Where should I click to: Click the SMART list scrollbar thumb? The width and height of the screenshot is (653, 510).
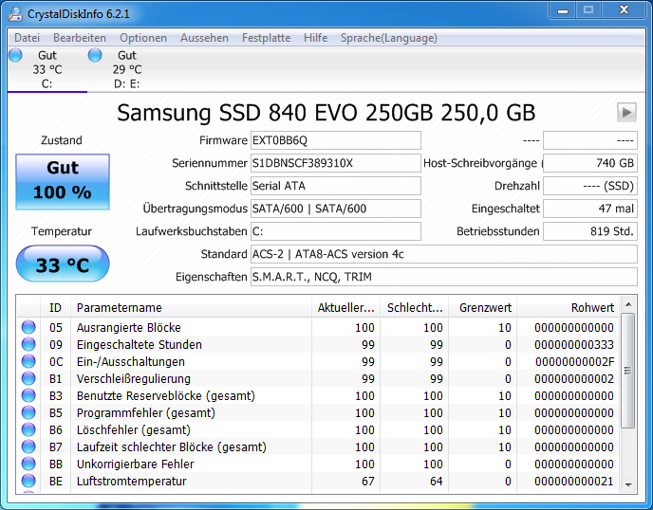628,371
